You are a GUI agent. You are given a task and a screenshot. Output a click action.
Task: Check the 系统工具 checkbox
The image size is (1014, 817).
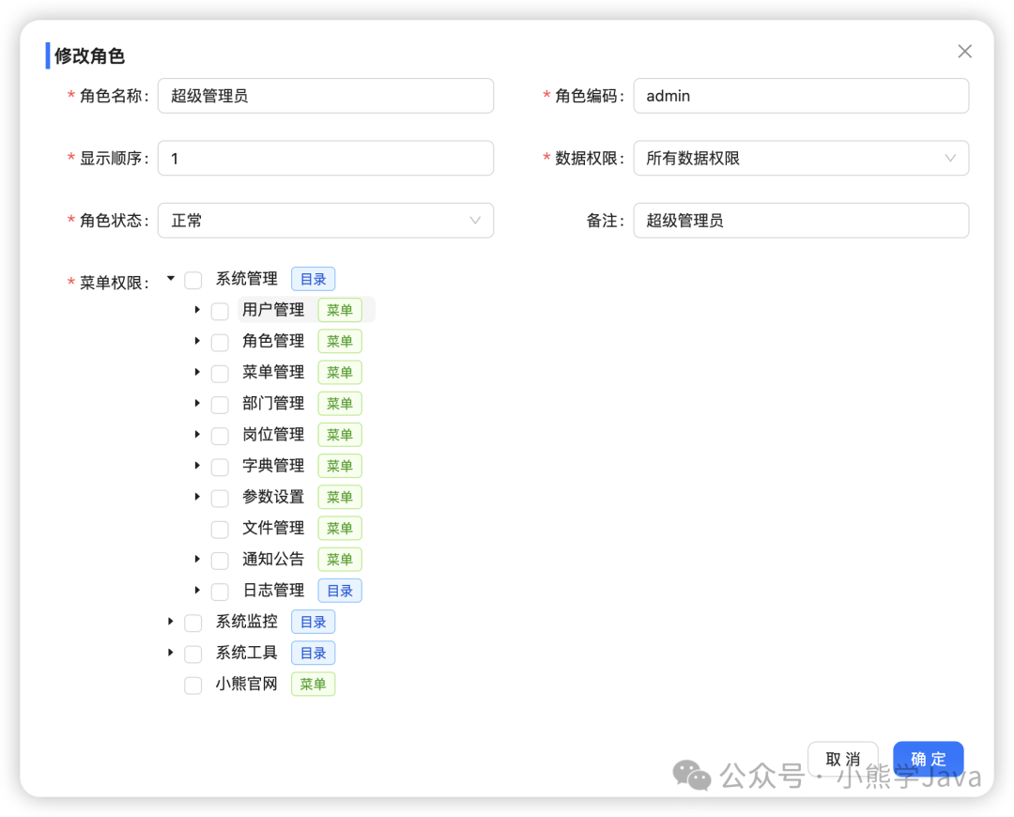point(192,654)
